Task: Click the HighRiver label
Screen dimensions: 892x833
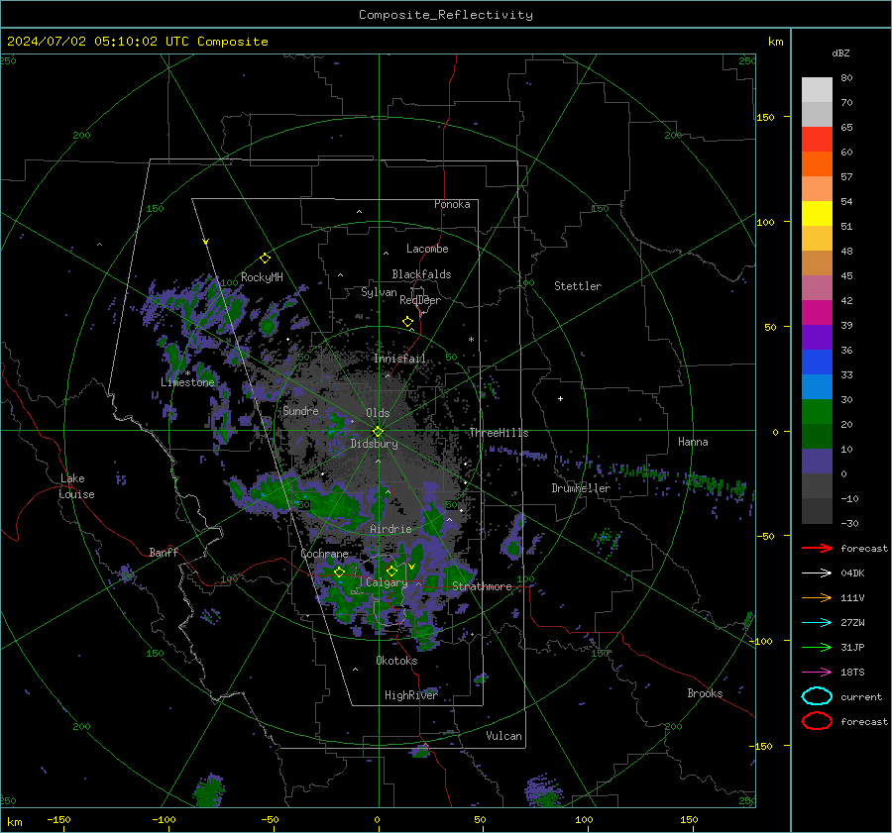Action: [x=411, y=695]
